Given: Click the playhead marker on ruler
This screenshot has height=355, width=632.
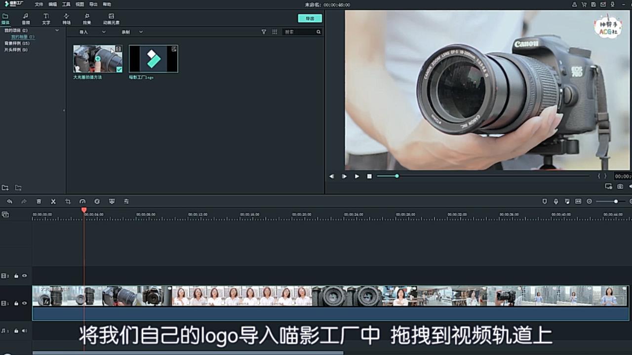Looking at the screenshot, I should (84, 210).
